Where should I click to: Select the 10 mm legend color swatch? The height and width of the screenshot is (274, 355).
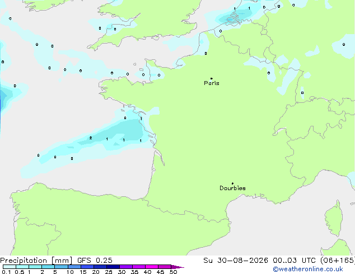click(74, 267)
